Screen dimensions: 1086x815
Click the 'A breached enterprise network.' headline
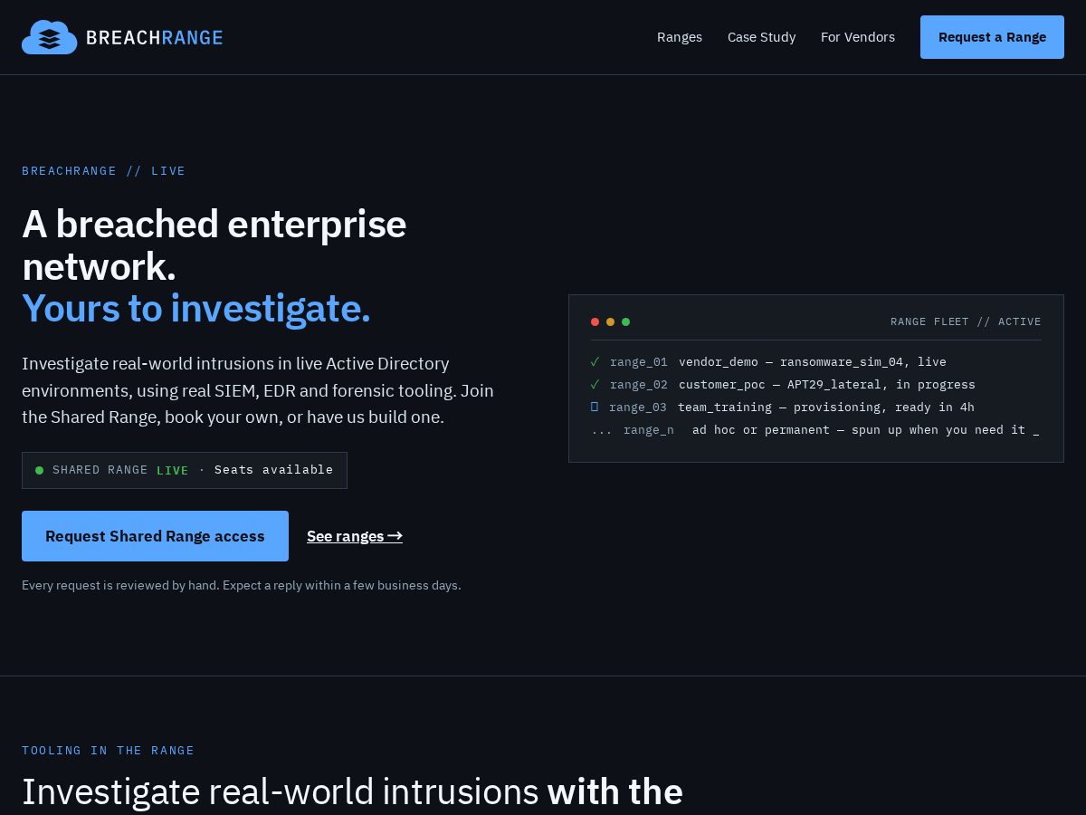(x=214, y=245)
